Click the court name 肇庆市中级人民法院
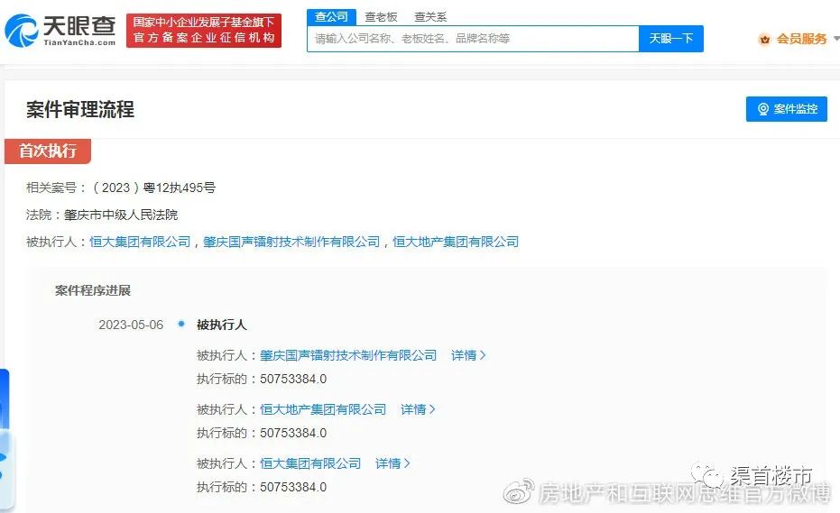 (121, 215)
